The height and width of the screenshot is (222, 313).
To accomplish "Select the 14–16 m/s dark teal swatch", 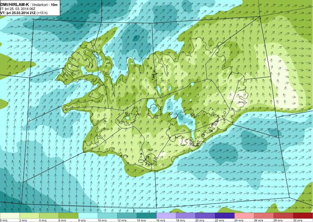I will pos(147,216).
